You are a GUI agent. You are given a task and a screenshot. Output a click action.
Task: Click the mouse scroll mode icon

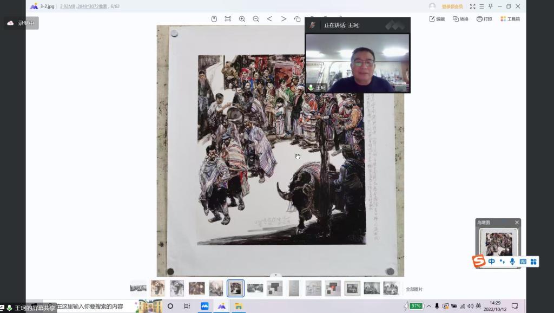tap(214, 19)
